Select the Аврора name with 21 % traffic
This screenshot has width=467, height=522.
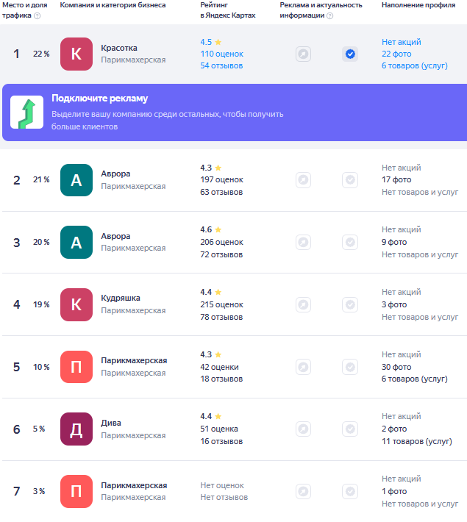pos(115,174)
